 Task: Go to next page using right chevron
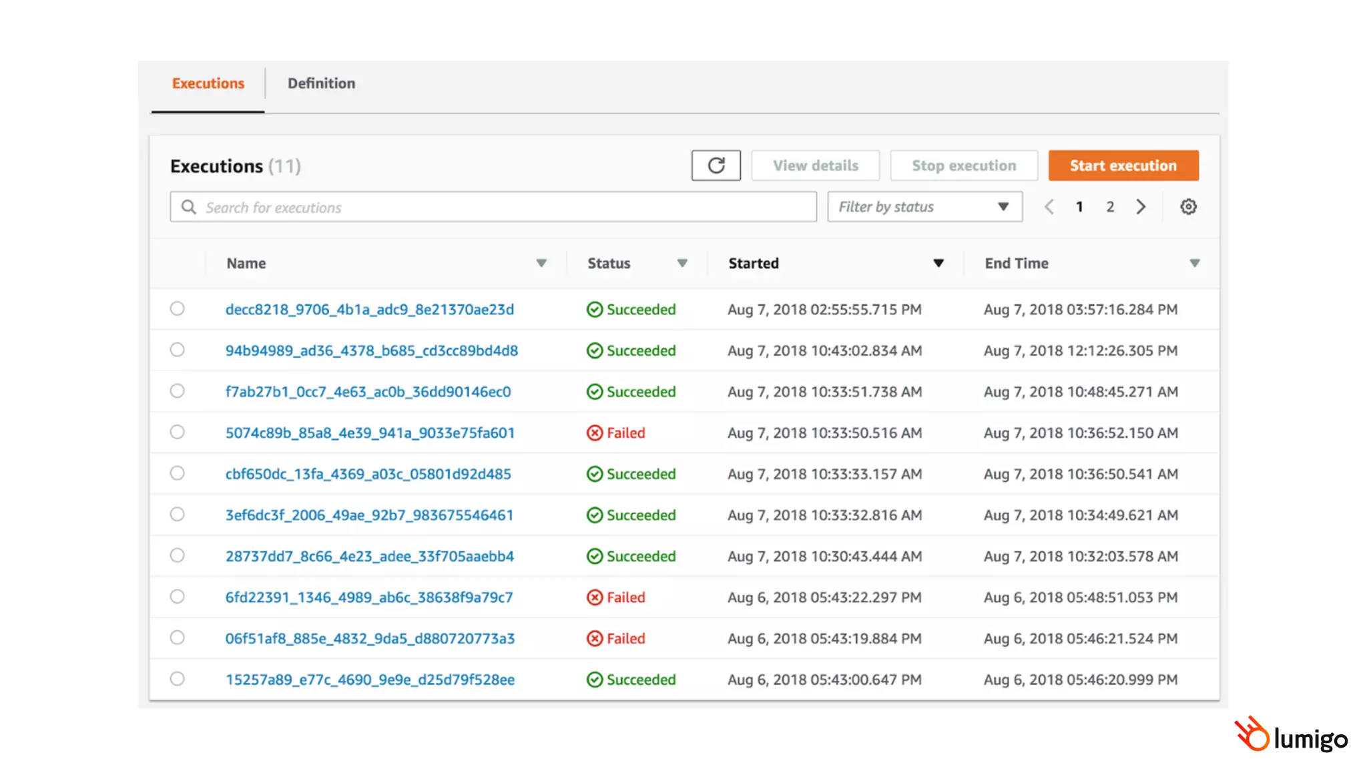coord(1141,207)
